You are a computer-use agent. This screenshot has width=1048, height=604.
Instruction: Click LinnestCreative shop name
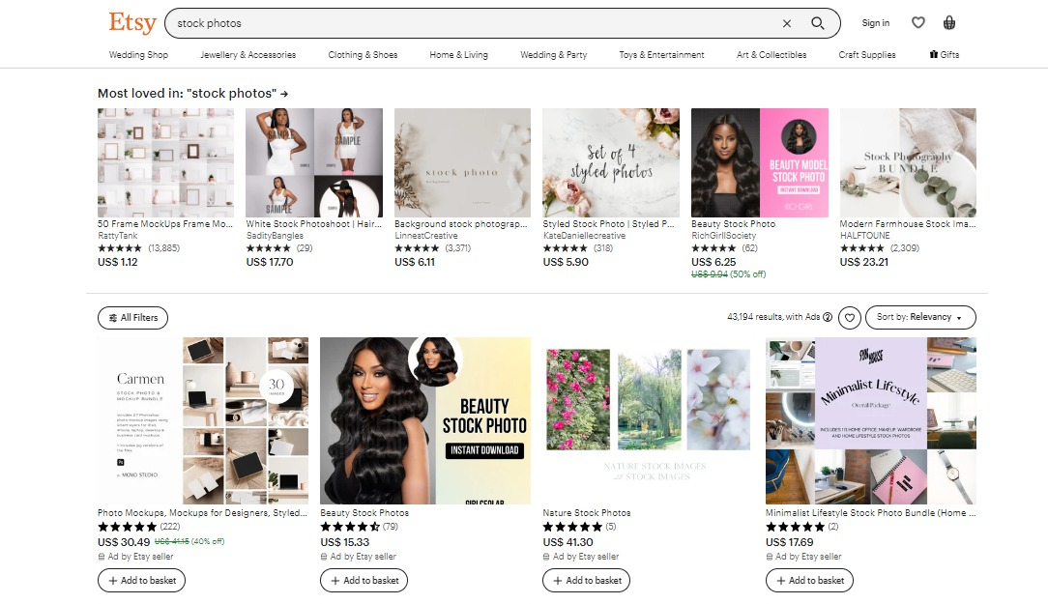(x=425, y=236)
